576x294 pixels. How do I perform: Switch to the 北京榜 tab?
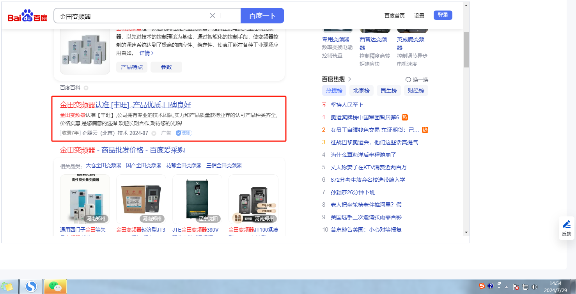(x=362, y=90)
